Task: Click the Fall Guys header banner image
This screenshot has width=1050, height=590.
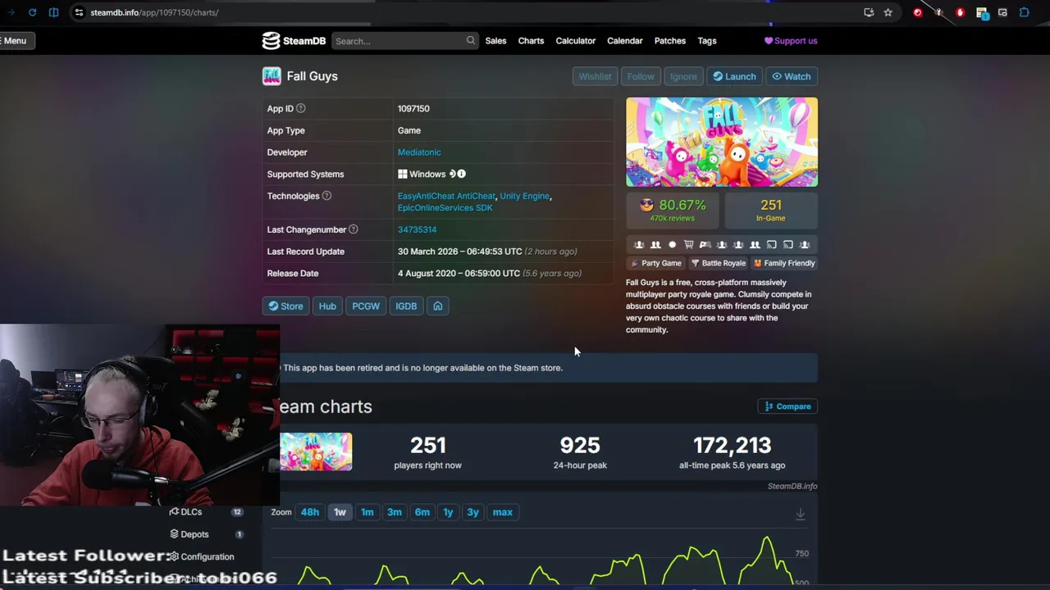Action: tap(722, 142)
